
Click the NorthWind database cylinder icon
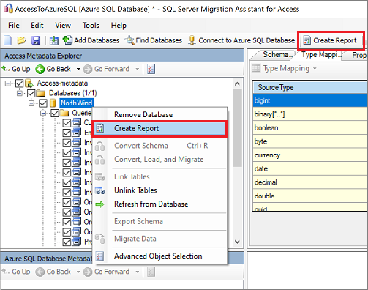tap(53, 103)
